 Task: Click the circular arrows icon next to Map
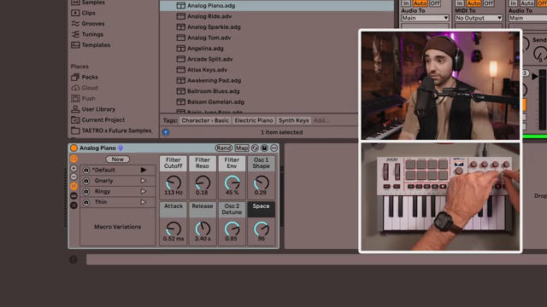tap(255, 148)
